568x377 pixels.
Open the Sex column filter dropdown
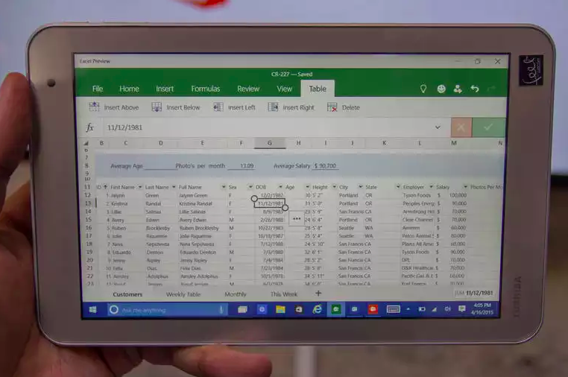pos(250,187)
